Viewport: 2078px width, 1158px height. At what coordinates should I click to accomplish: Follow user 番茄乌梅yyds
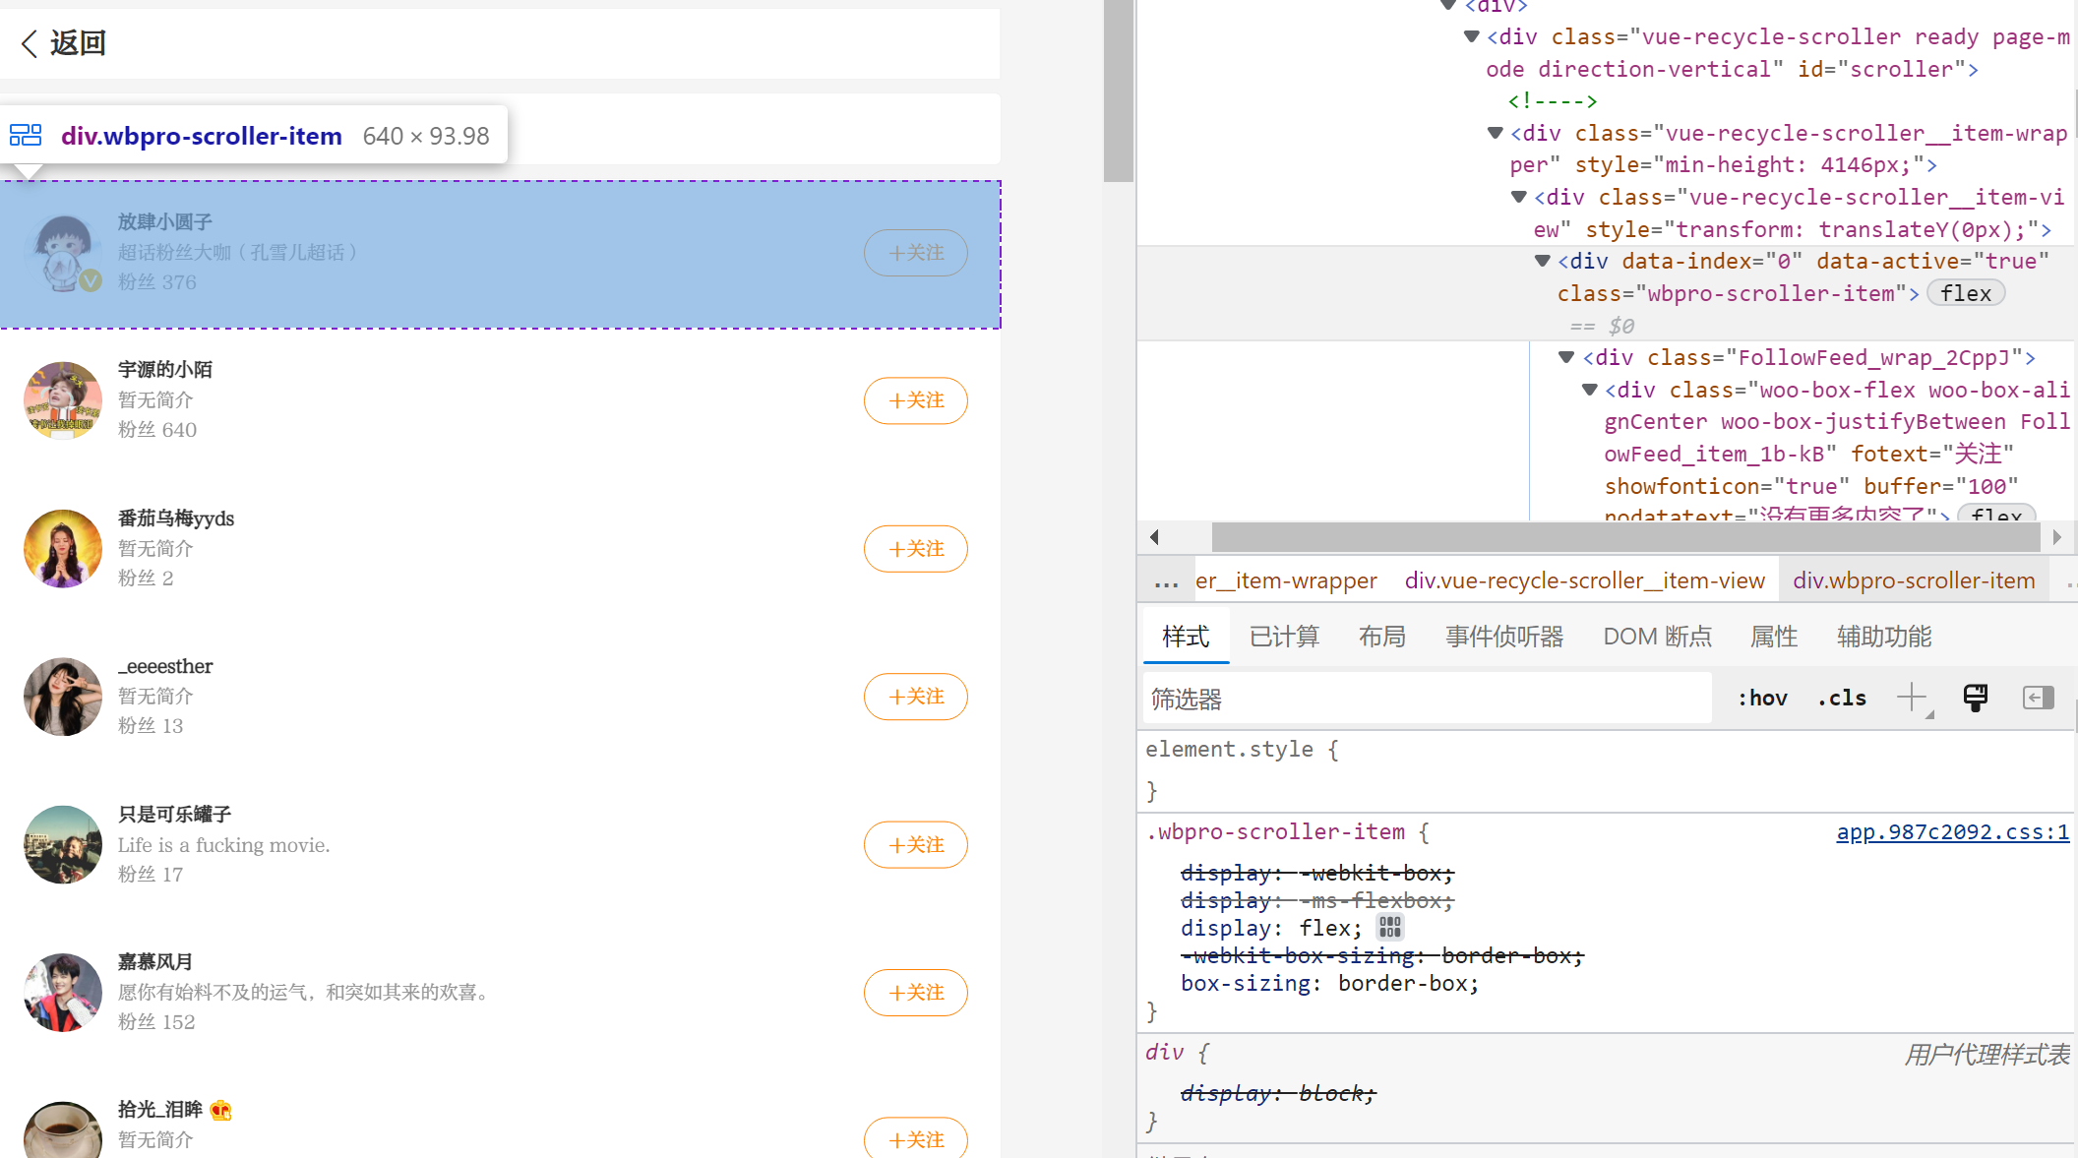(x=915, y=549)
